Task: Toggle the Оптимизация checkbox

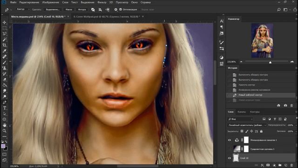Action: click(121, 9)
